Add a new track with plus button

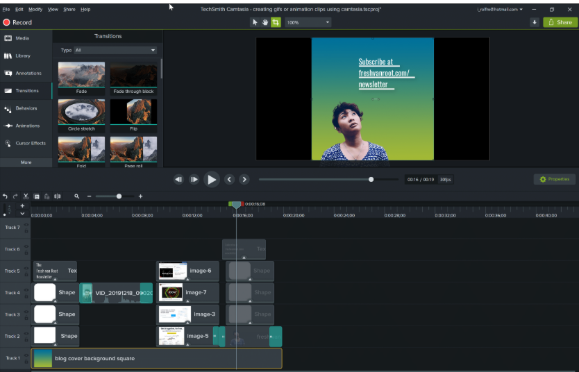click(x=22, y=205)
